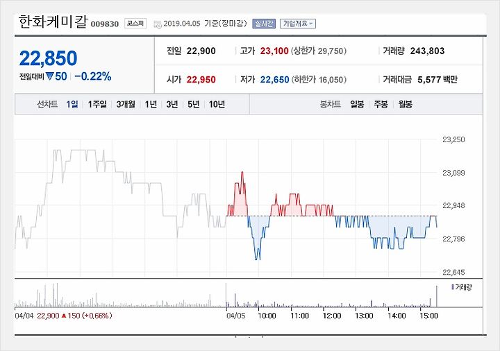The width and height of the screenshot is (500, 351).
Task: Select the 1일 line chart period
Action: pos(72,104)
